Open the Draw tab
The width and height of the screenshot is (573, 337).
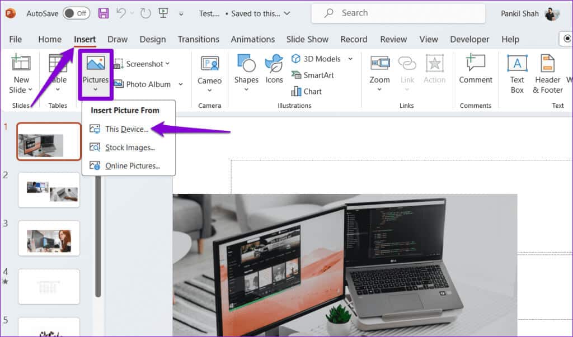coord(118,39)
